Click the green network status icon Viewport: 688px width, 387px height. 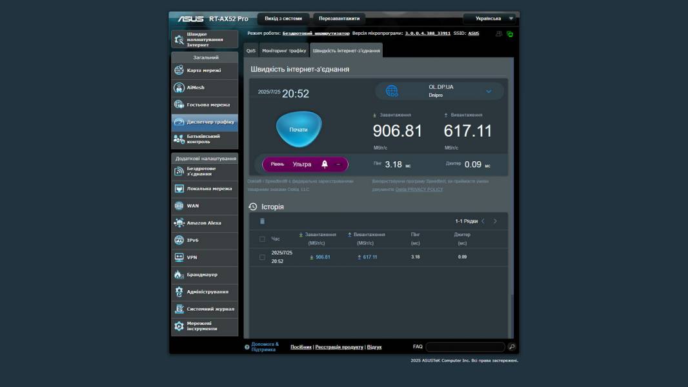510,34
